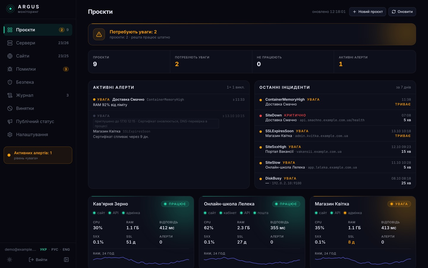Click the УВАГА badge on Магазин Квітка card
The image size is (428, 268).
399,204
